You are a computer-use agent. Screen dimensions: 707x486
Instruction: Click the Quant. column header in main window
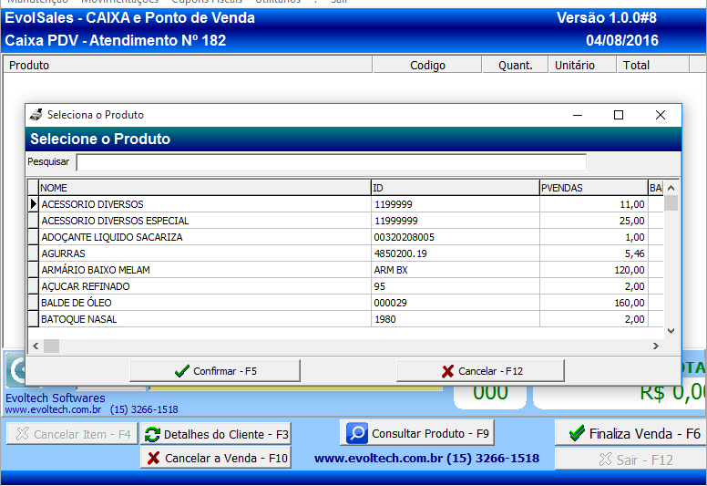515,65
